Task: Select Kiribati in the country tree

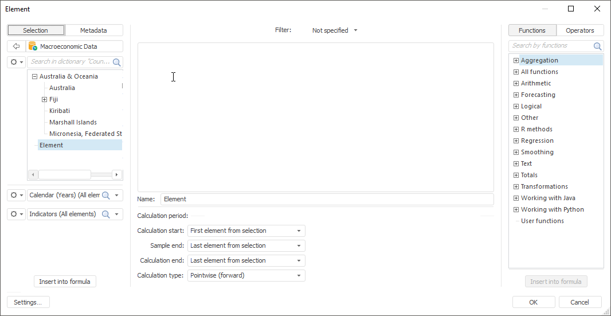Action: (x=60, y=111)
